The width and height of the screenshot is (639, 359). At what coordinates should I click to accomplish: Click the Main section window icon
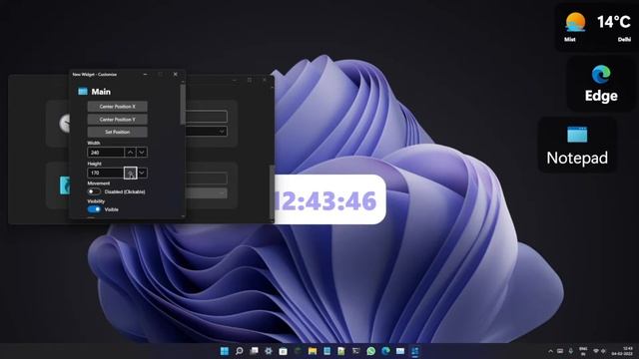[x=83, y=92]
